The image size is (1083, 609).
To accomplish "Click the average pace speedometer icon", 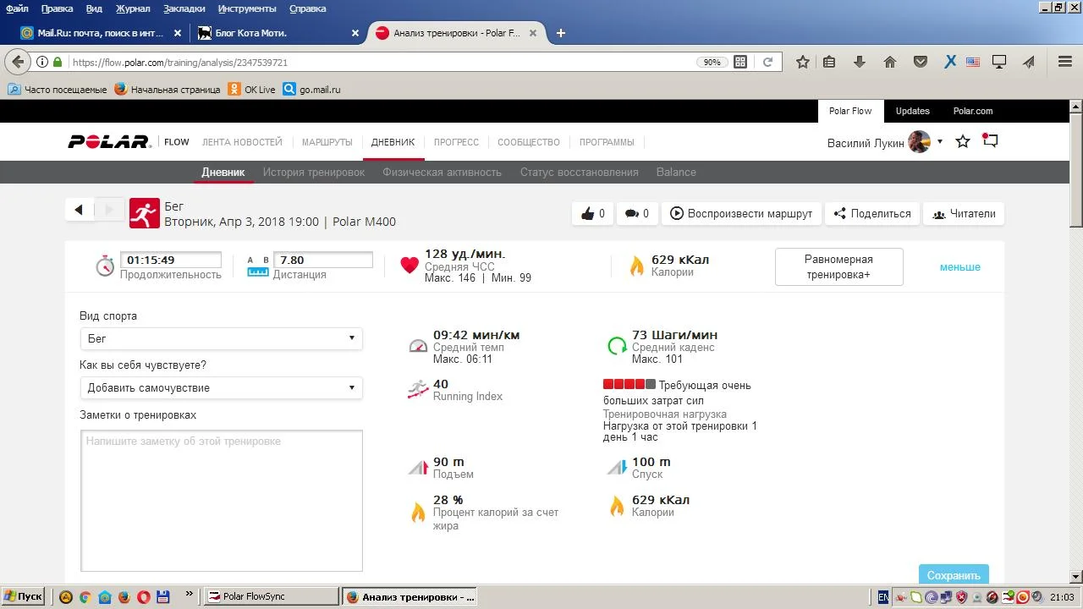I will (418, 346).
